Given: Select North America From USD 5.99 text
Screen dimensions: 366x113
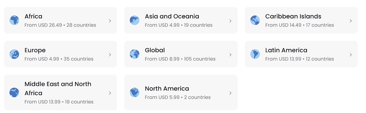Looking at the screenshot, I should point(162,97).
